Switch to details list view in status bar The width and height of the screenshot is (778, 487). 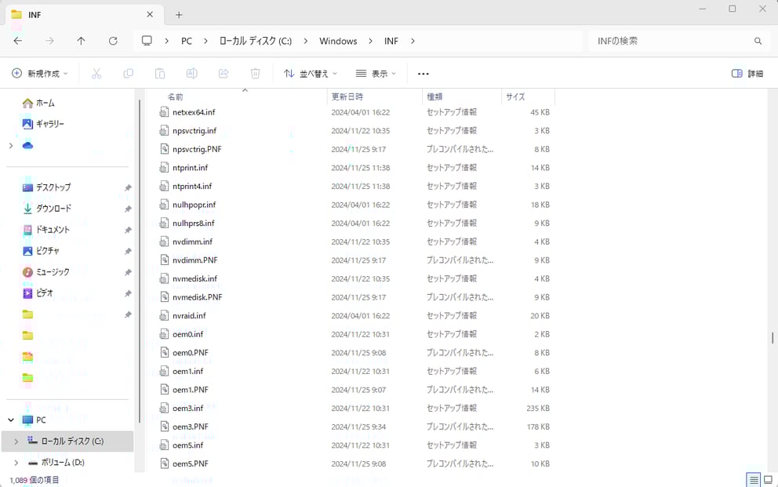click(753, 479)
